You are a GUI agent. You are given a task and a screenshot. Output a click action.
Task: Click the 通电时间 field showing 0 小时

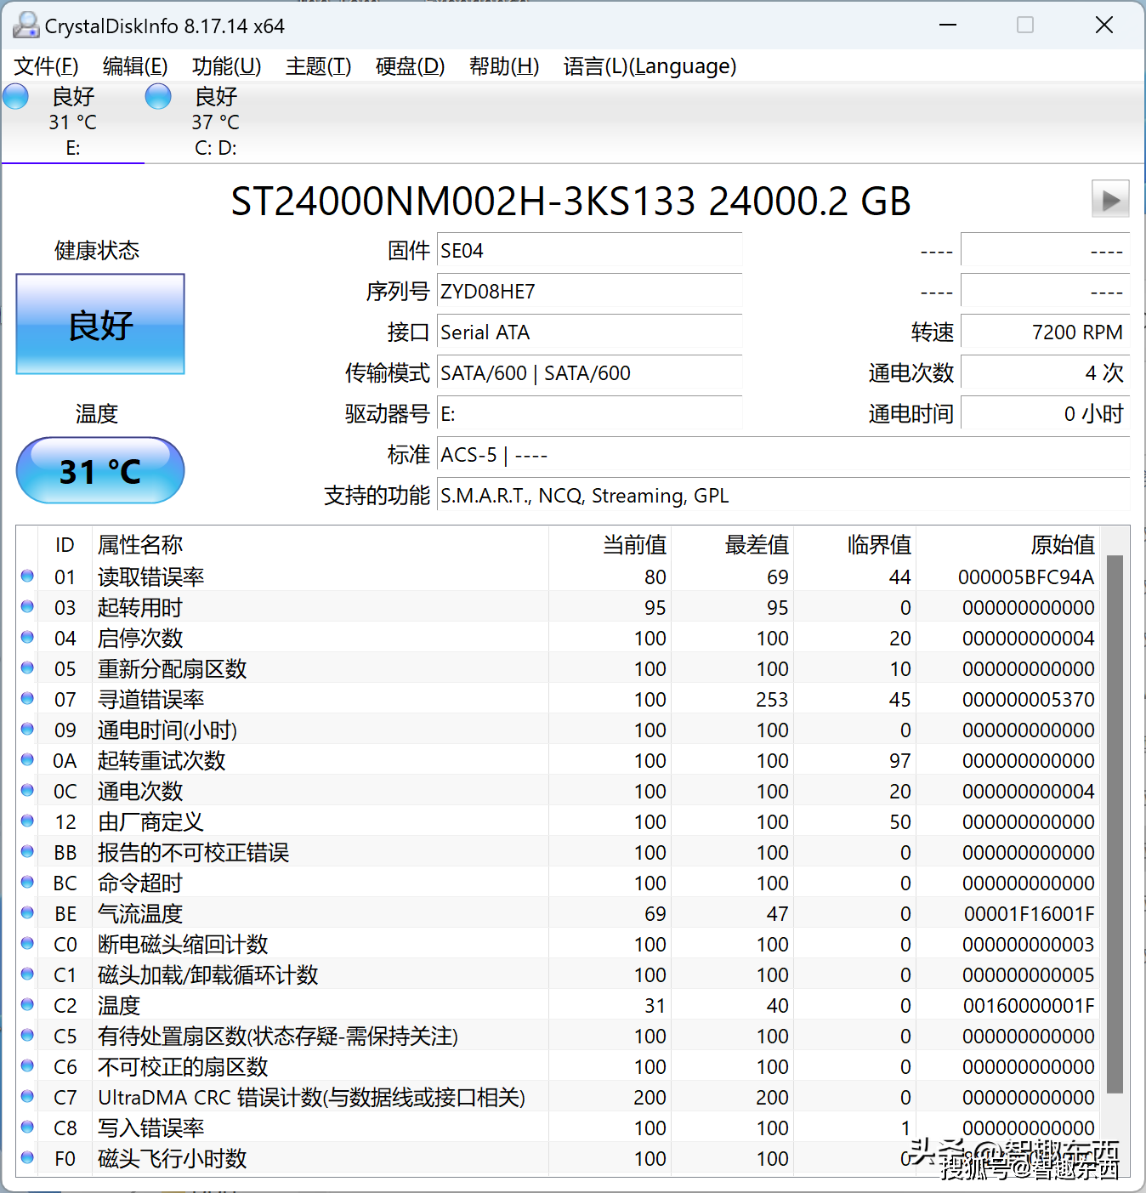point(1045,414)
